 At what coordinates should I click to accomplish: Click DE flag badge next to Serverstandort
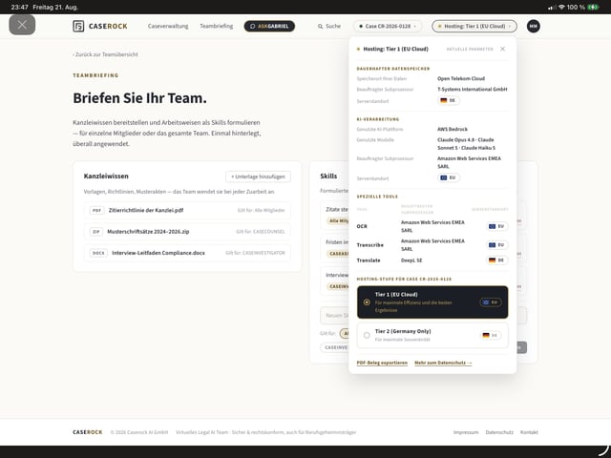[x=448, y=100]
